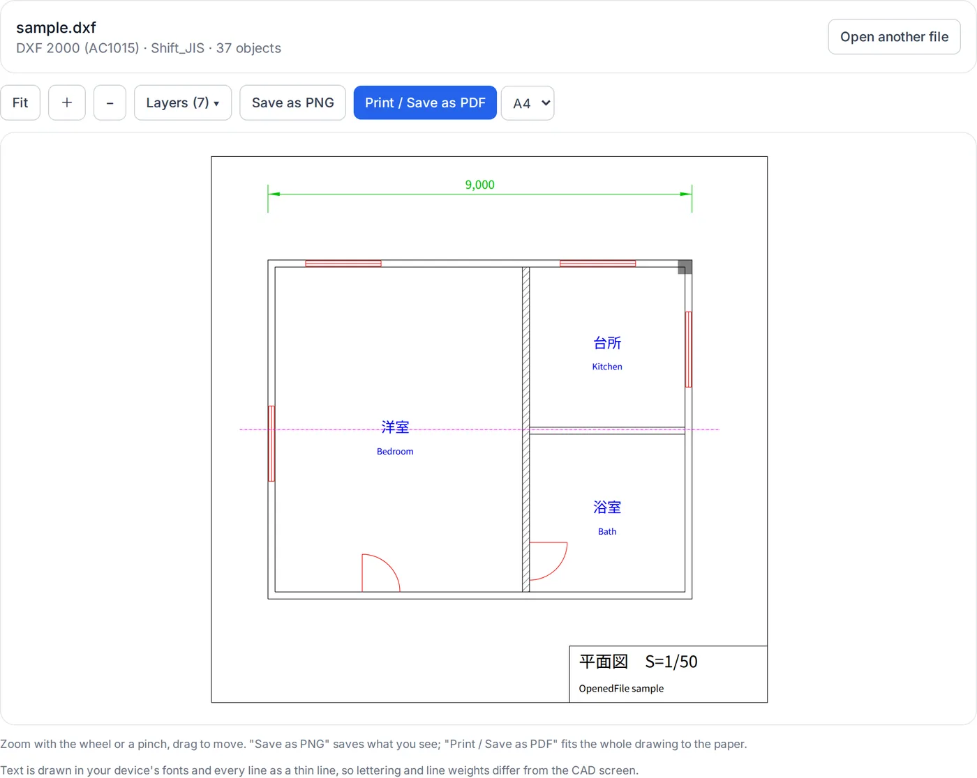Zoom in with the plus button
The width and height of the screenshot is (977, 778).
click(x=67, y=102)
